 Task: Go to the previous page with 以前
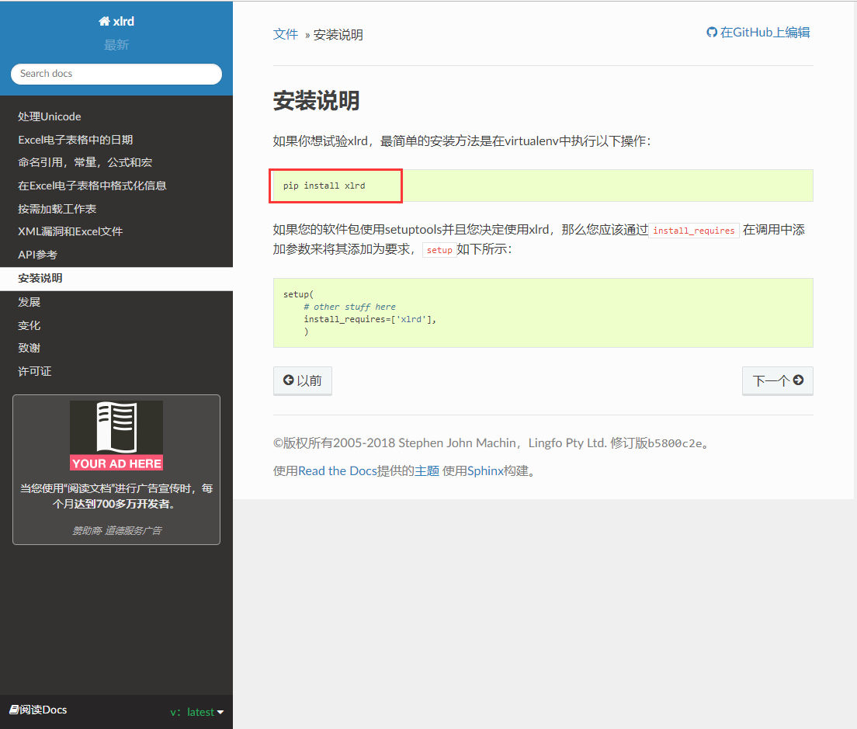point(302,380)
